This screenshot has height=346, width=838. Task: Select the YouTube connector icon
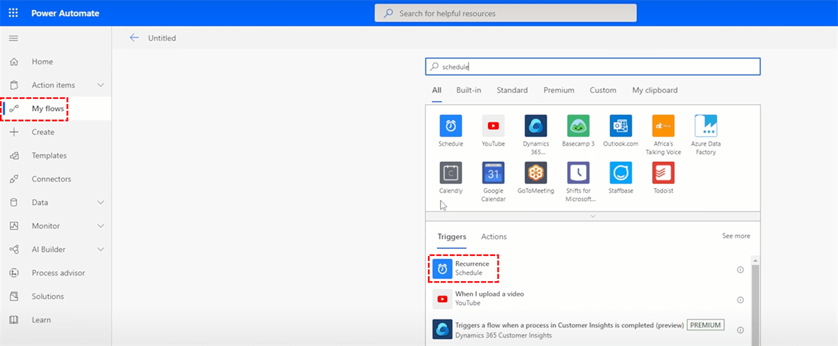[x=493, y=126]
